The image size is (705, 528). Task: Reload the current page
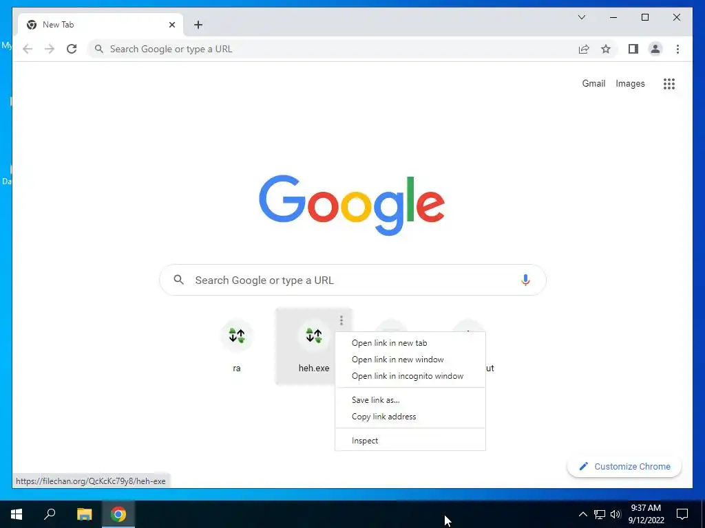coord(72,49)
